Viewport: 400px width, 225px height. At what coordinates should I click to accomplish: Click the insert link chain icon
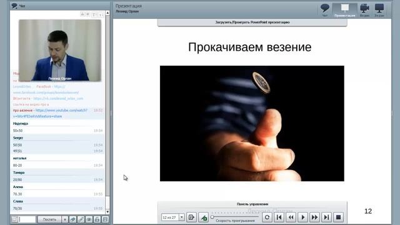81,219
